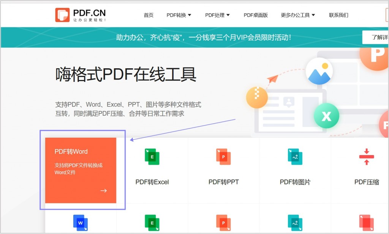Open the 联系我们 nav item
Screen dimensions: 389x234
pos(338,15)
